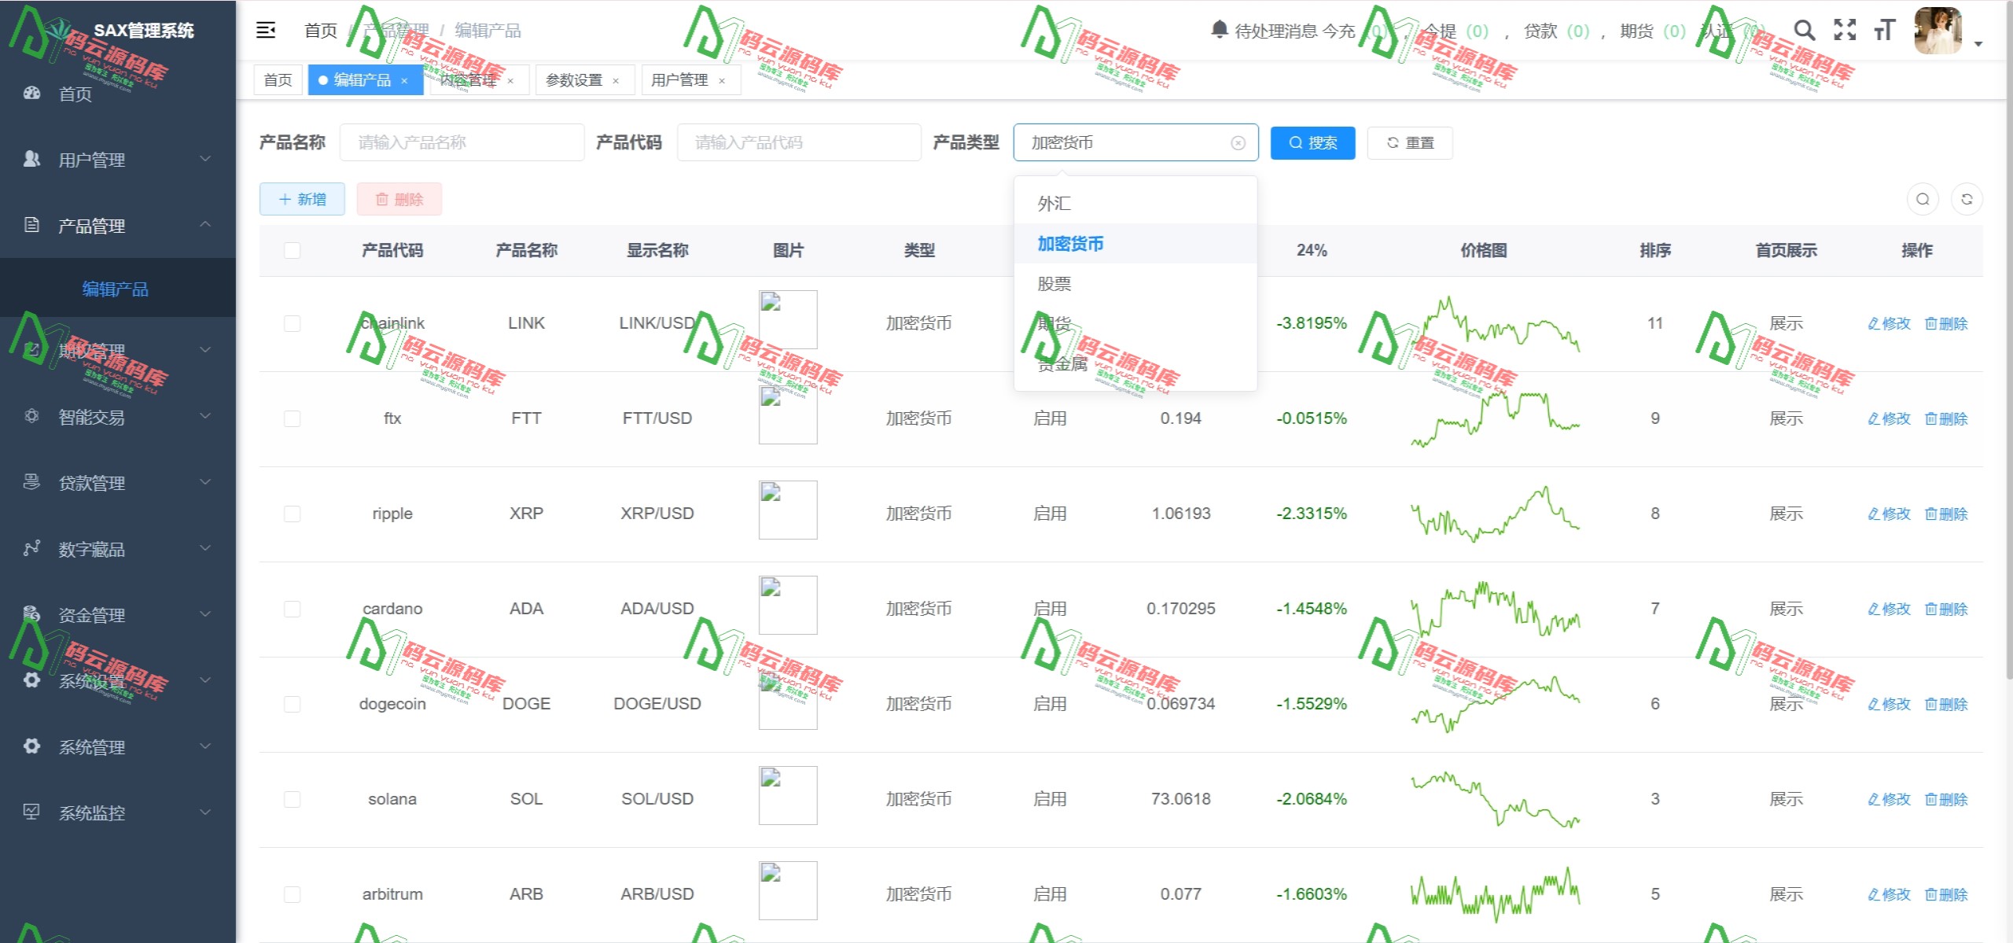Select the arbitrum row checkbox
Viewport: 2013px width, 943px height.
pyautogui.click(x=293, y=895)
